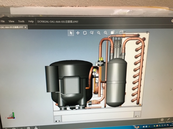Click the view orientation cube icon

click(x=112, y=33)
